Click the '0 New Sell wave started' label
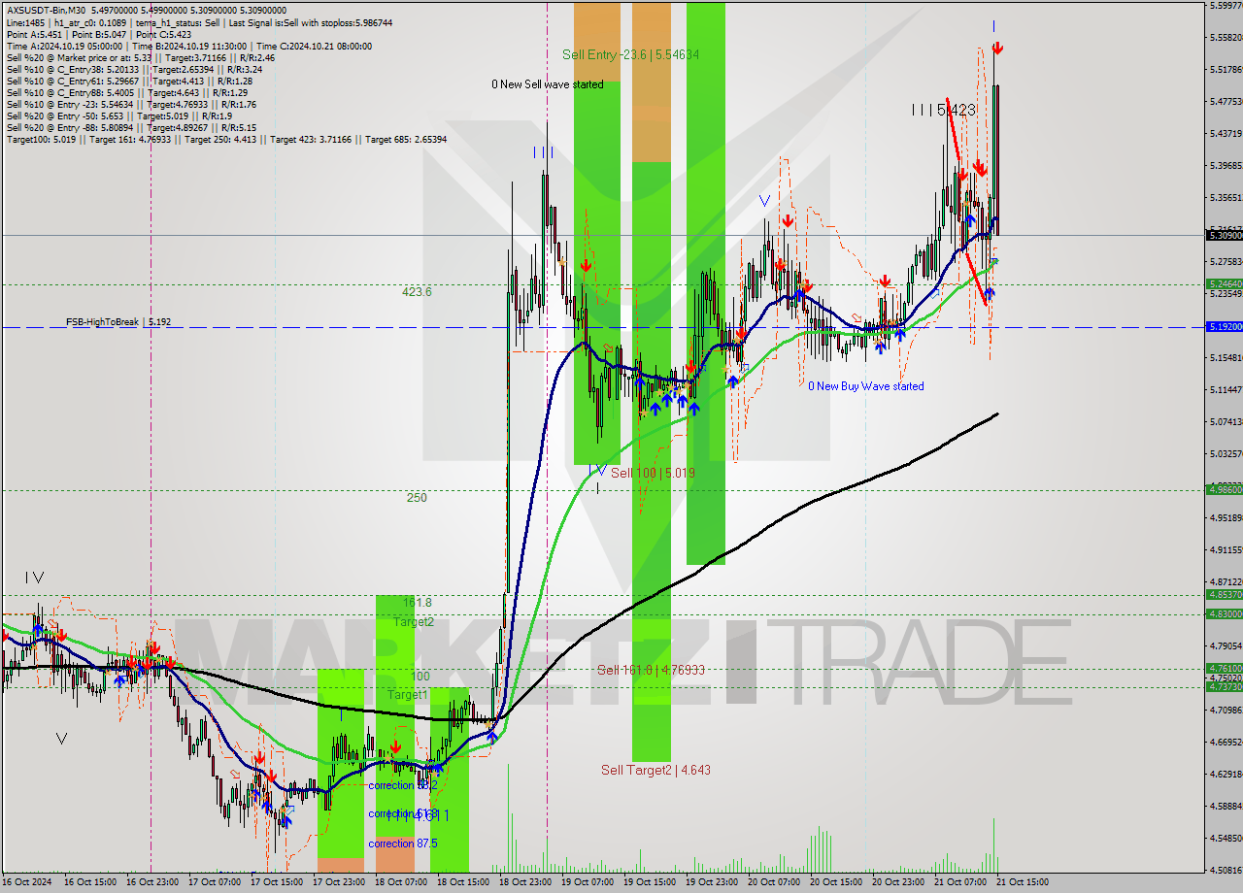The image size is (1243, 893). [x=547, y=84]
